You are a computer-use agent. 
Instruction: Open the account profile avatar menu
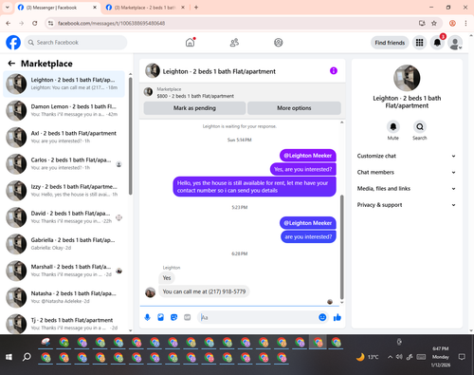click(455, 43)
